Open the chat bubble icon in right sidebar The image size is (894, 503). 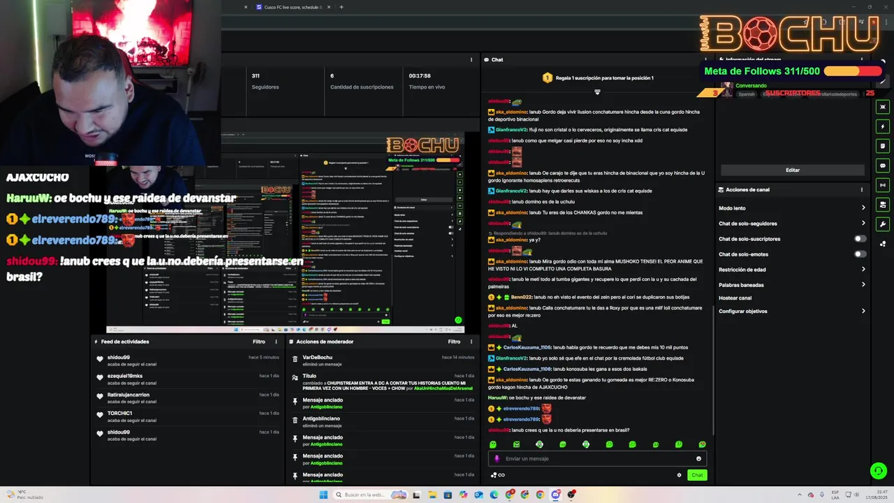tap(883, 166)
